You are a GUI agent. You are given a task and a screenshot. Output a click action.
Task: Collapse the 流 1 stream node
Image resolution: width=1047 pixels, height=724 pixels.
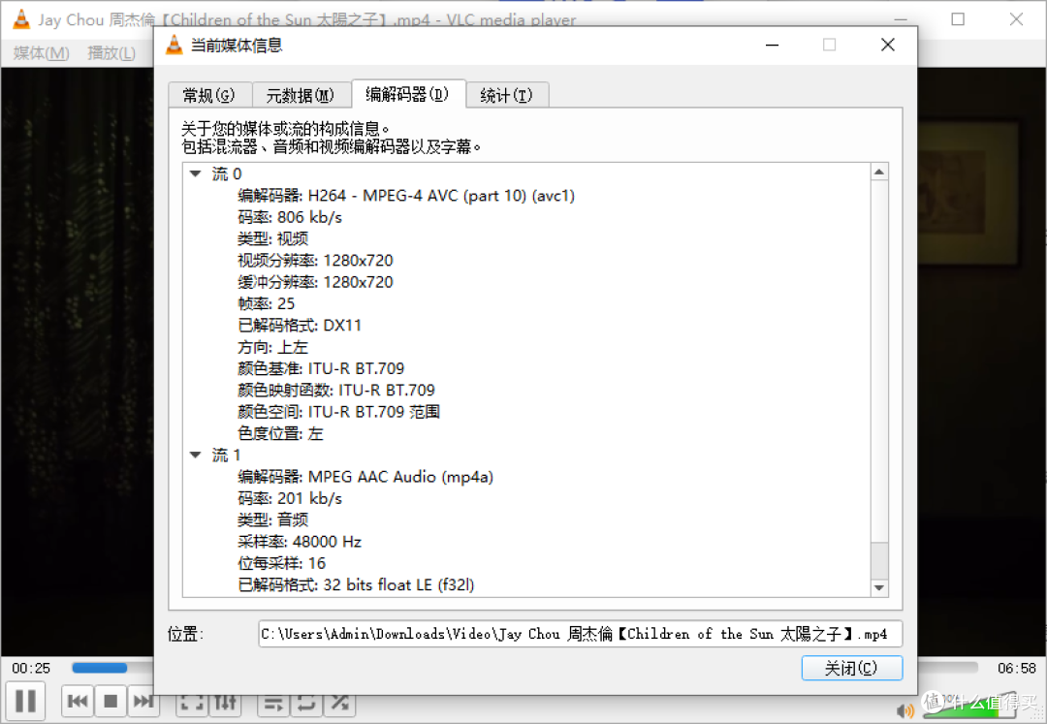[x=196, y=456]
